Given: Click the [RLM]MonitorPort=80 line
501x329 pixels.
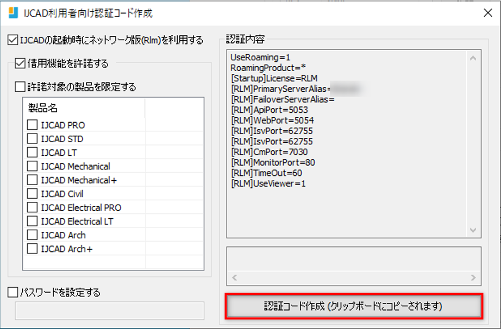Looking at the screenshot, I should pos(273,162).
